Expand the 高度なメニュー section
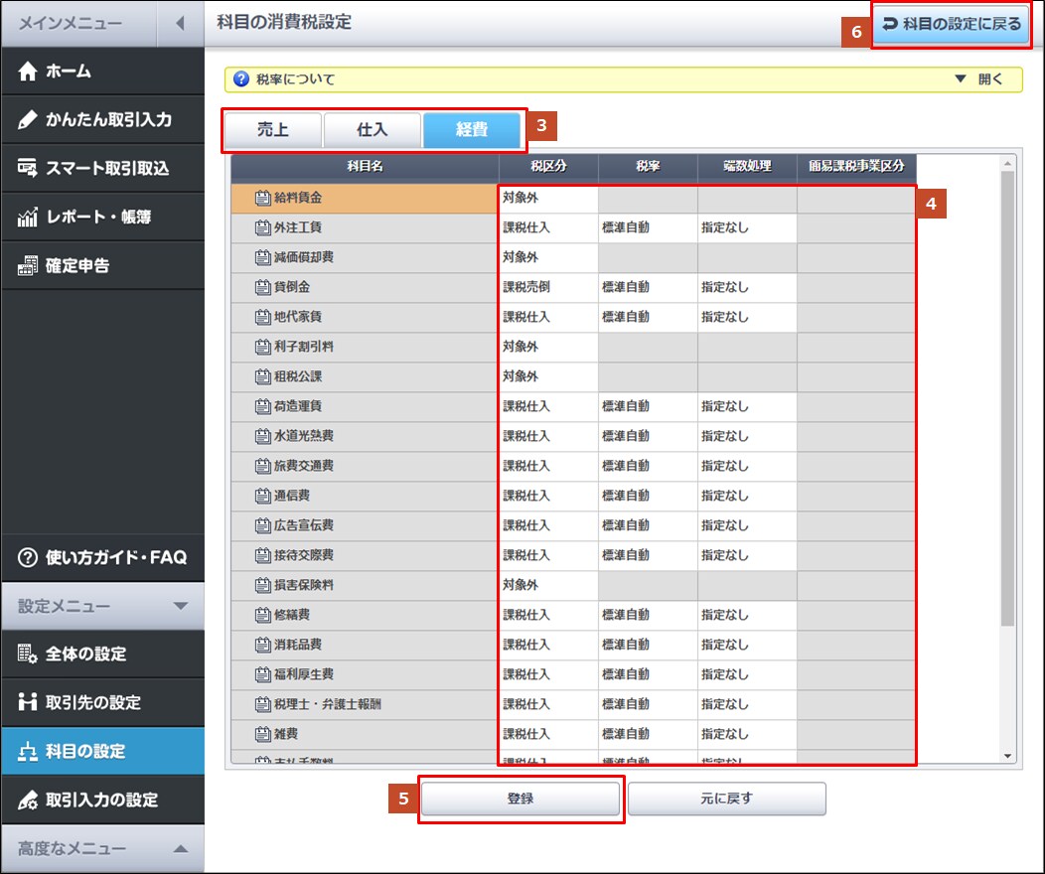 pyautogui.click(x=180, y=848)
